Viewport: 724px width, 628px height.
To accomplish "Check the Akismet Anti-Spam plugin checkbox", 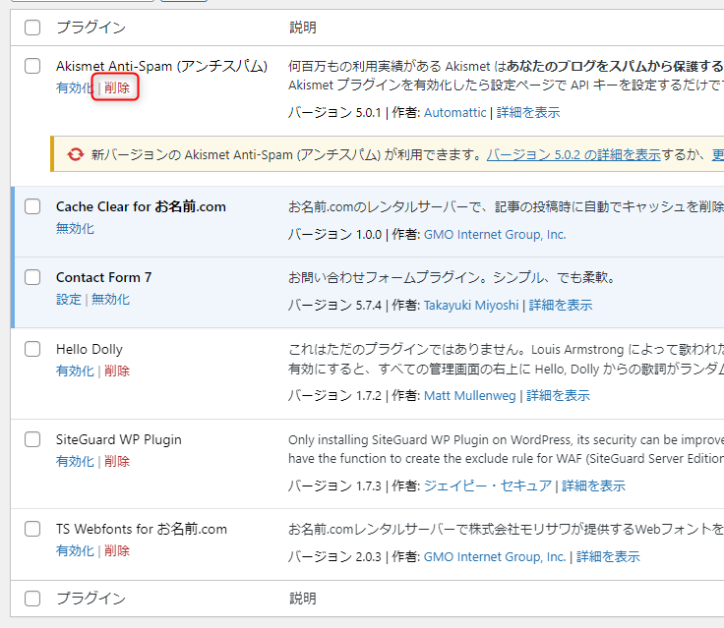I will point(32,66).
